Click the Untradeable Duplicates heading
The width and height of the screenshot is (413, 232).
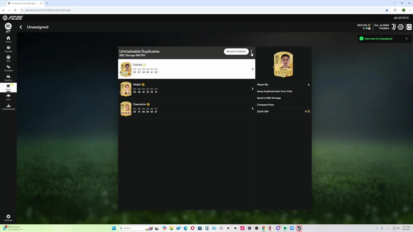139,51
